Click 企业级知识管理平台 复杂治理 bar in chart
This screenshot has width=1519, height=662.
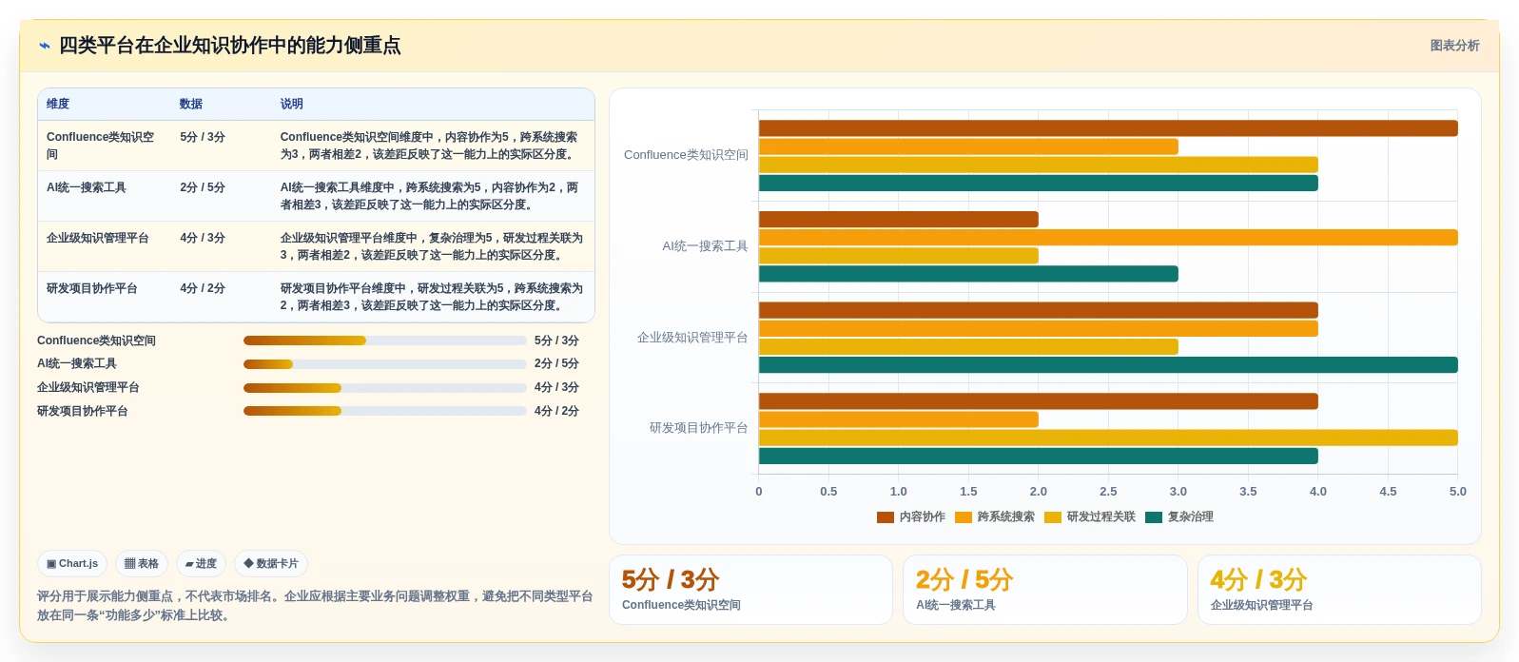pos(1108,365)
